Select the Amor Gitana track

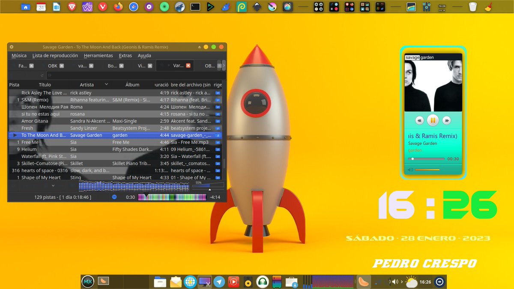(x=115, y=121)
